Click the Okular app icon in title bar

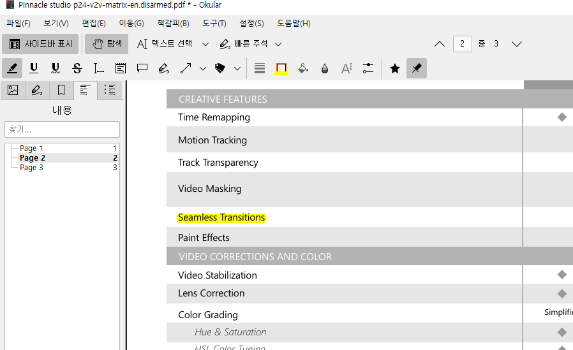[10, 4]
